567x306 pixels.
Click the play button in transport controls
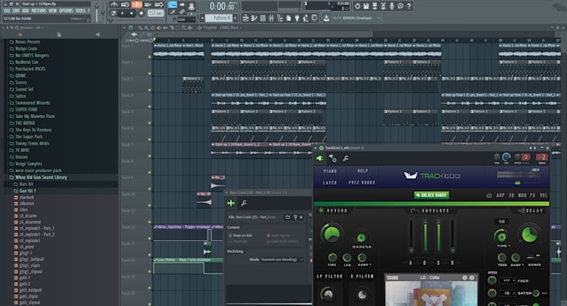(123, 13)
